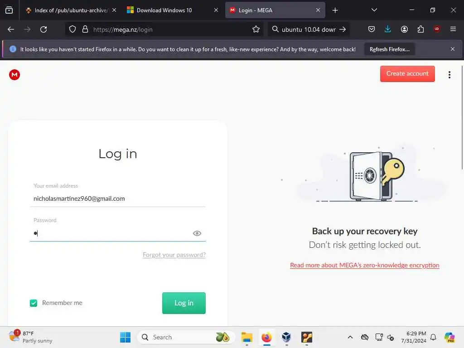Click the Refresh Firefox button
This screenshot has height=348, width=464.
389,49
